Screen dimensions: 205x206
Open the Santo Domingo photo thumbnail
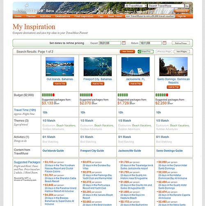pos(173,67)
